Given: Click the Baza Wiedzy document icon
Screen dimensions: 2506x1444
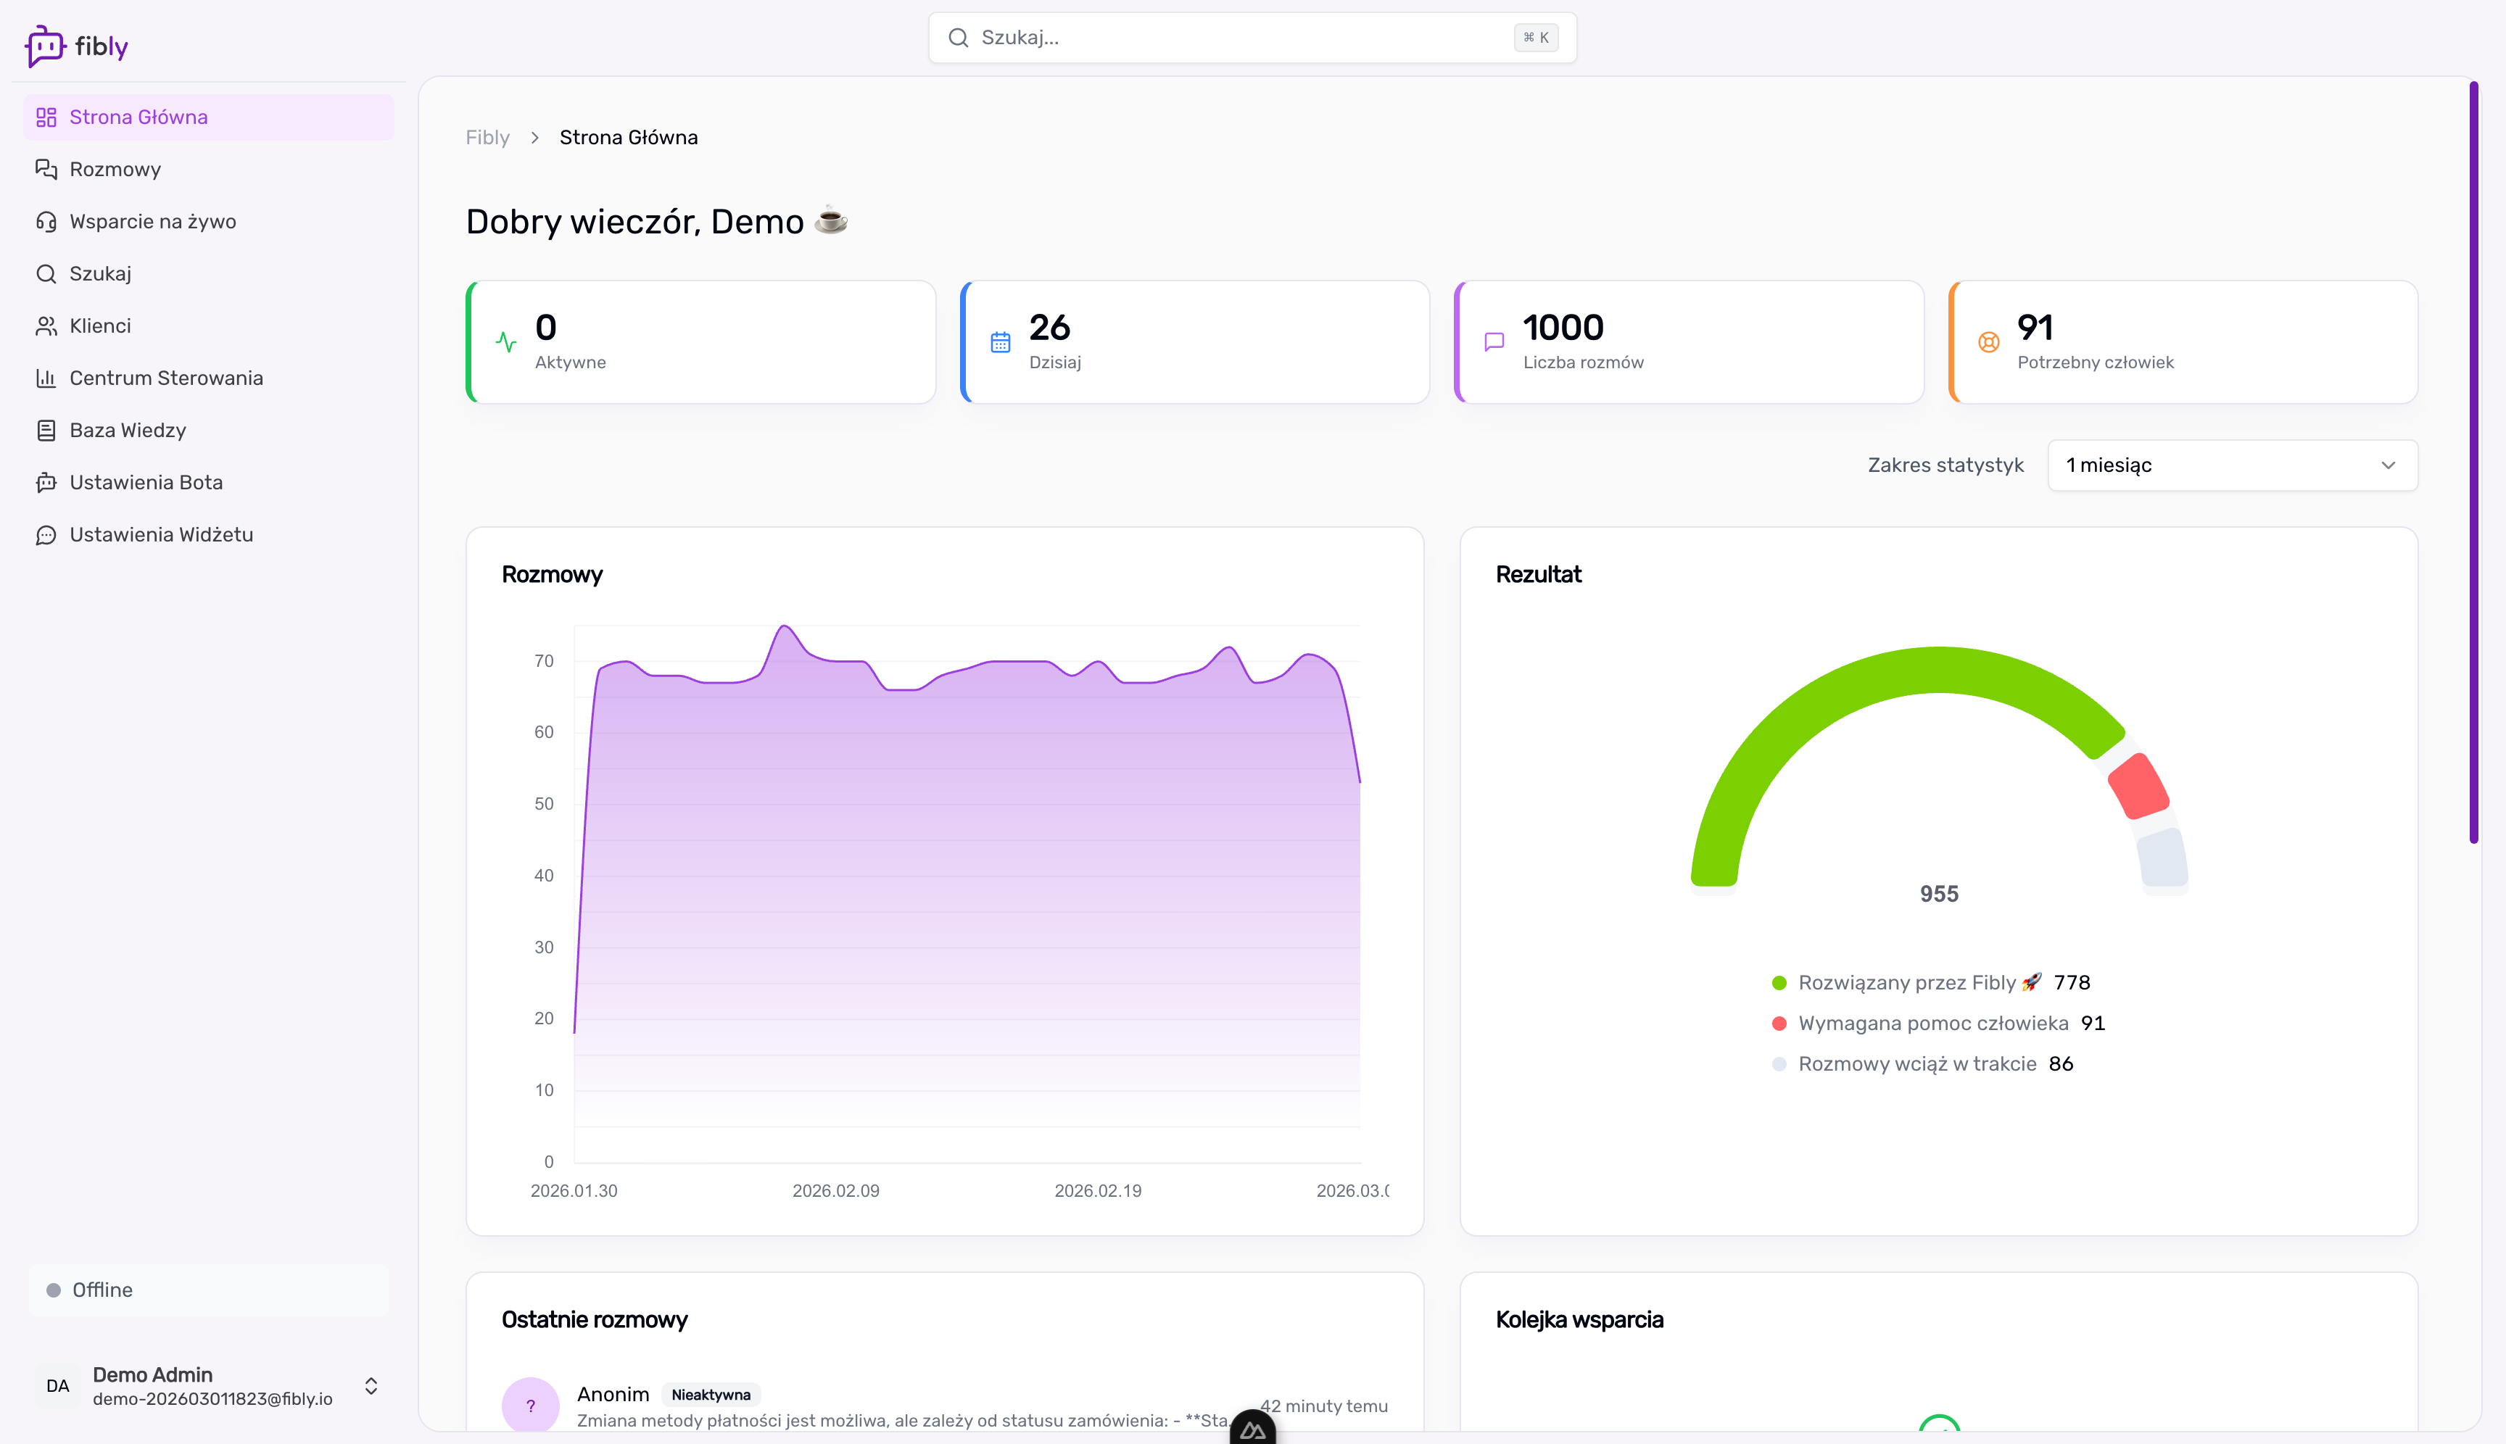Looking at the screenshot, I should [x=46, y=431].
